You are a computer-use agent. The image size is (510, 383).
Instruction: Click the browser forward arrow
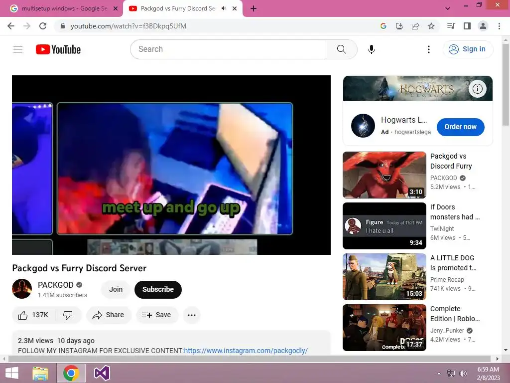27,26
